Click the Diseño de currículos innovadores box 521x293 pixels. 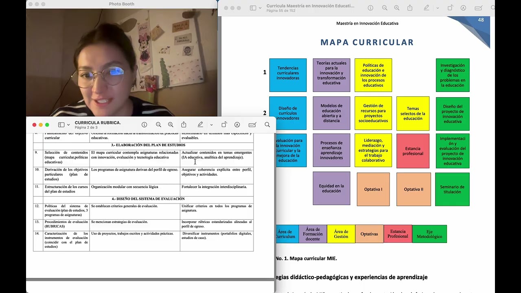[288, 113]
